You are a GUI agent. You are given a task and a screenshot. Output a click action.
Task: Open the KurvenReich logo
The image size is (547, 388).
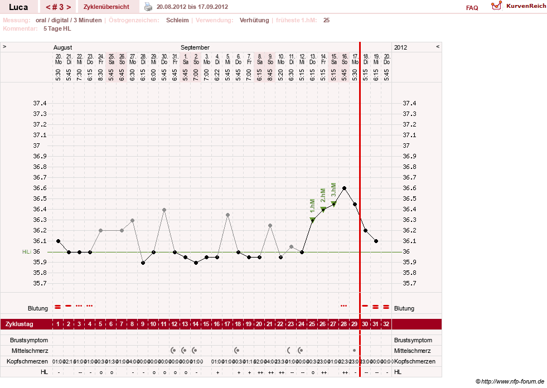[x=519, y=6]
